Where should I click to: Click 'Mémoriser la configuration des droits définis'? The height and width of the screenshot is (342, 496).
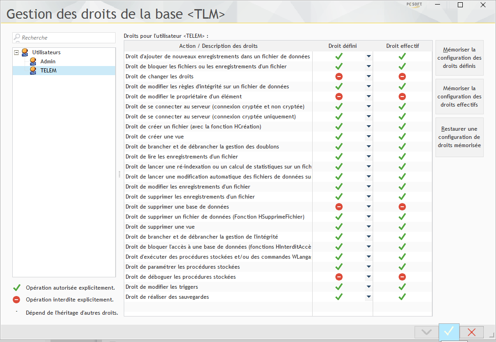[459, 58]
